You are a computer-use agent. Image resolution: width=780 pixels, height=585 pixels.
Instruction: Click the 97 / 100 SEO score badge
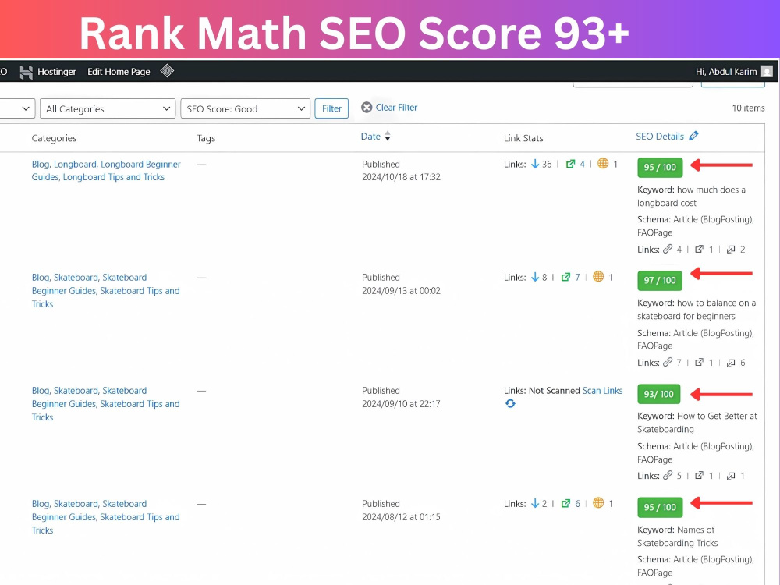pos(660,281)
